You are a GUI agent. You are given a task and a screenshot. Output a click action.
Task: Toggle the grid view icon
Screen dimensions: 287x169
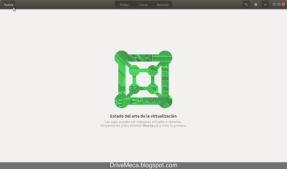click(x=256, y=4)
